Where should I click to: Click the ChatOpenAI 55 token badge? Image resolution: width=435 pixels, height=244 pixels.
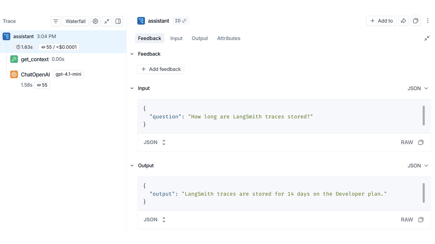(42, 85)
